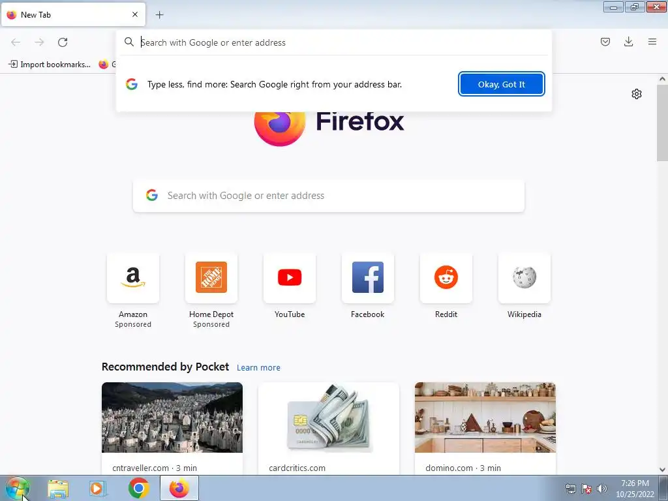The width and height of the screenshot is (668, 501).
Task: Click the page's Google search box
Action: coord(329,196)
